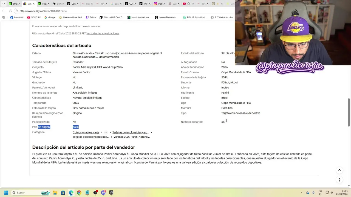Screen dimensions: 351x197
Task: Open Discord from taskbar
Action: coord(103,193)
